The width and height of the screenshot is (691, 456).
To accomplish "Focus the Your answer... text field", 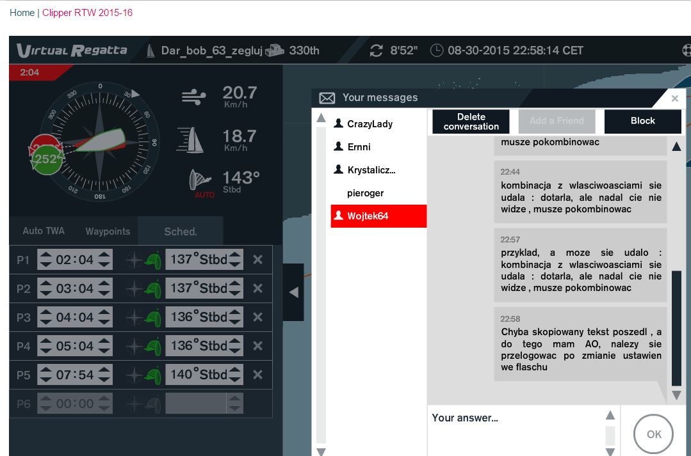I will (x=516, y=431).
